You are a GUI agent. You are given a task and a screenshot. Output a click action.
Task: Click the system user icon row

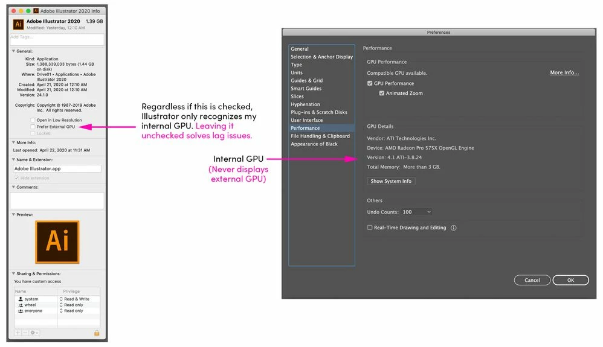21,299
